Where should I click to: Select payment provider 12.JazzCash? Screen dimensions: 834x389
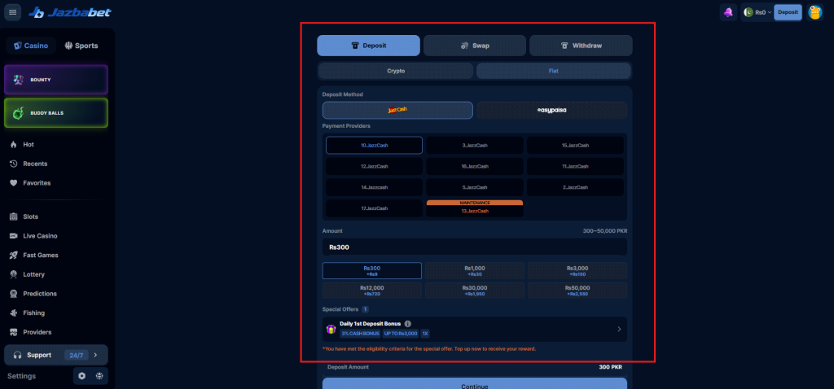(374, 166)
